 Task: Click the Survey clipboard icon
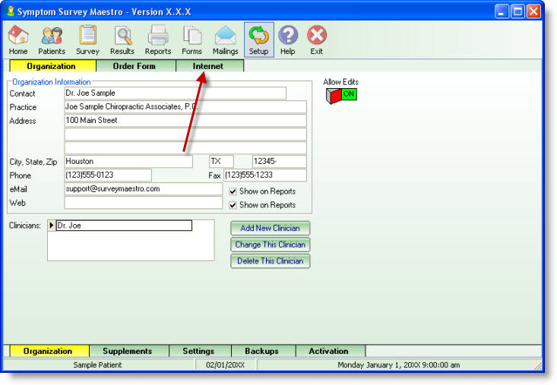[x=87, y=39]
